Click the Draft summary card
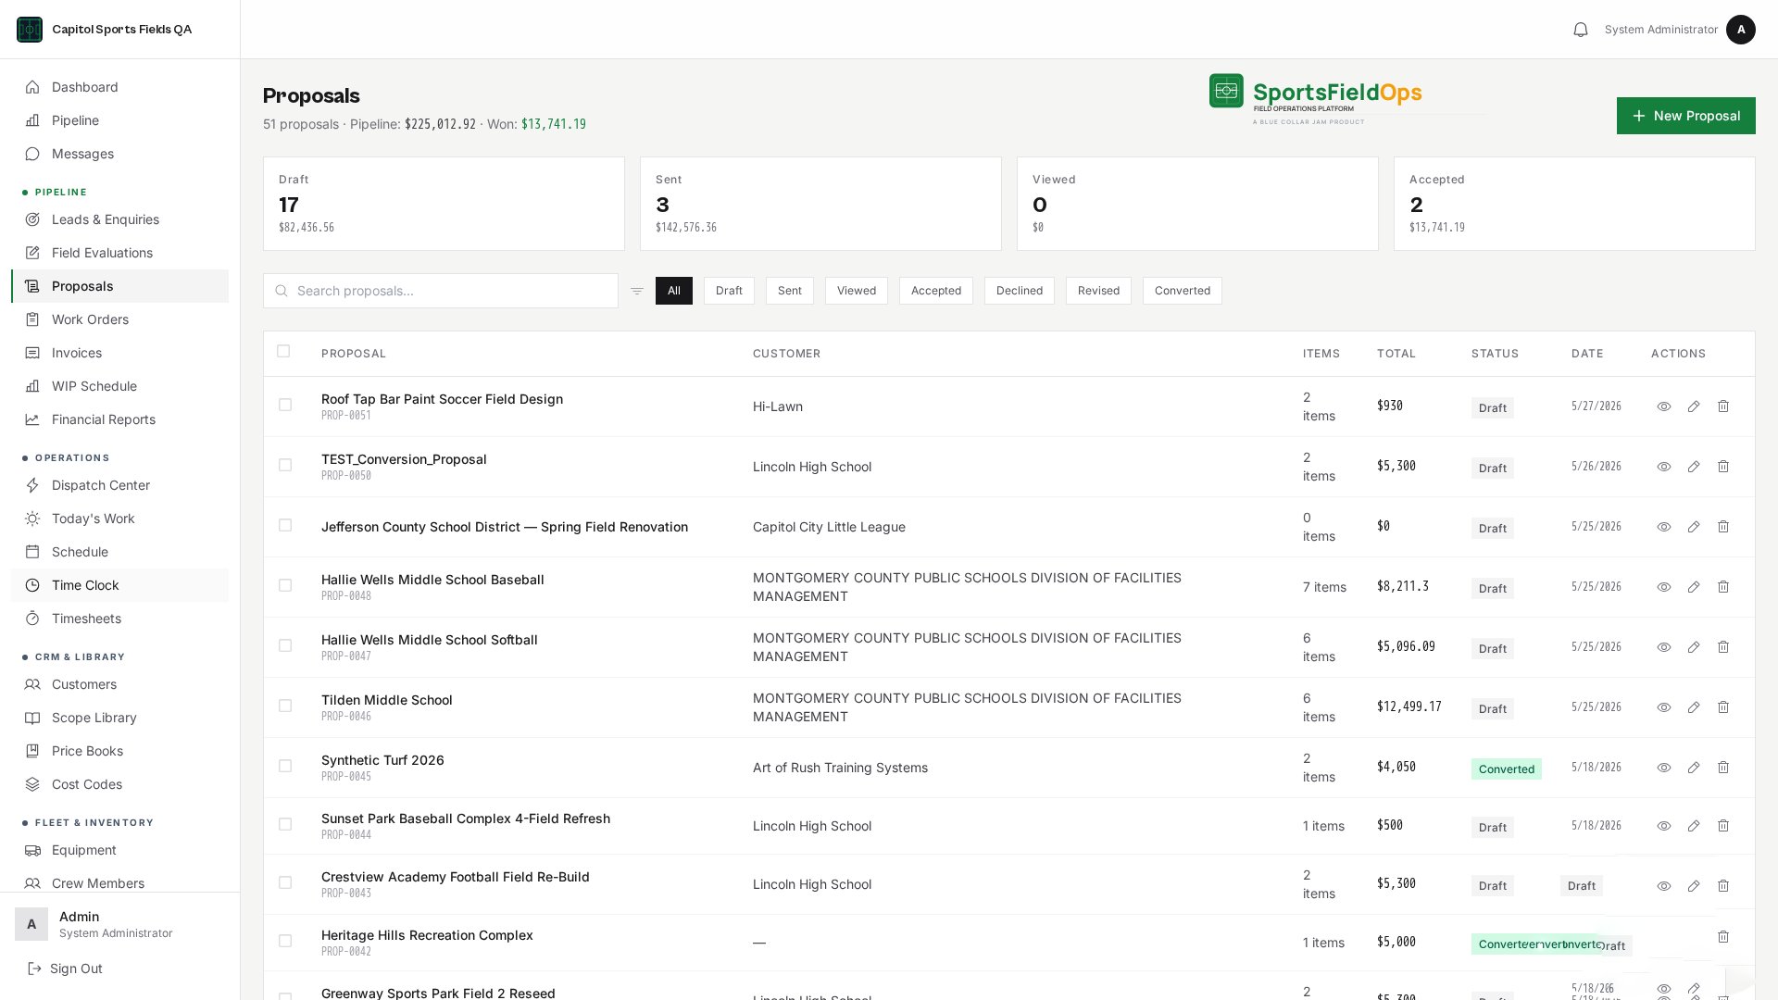The width and height of the screenshot is (1778, 1000). [444, 204]
